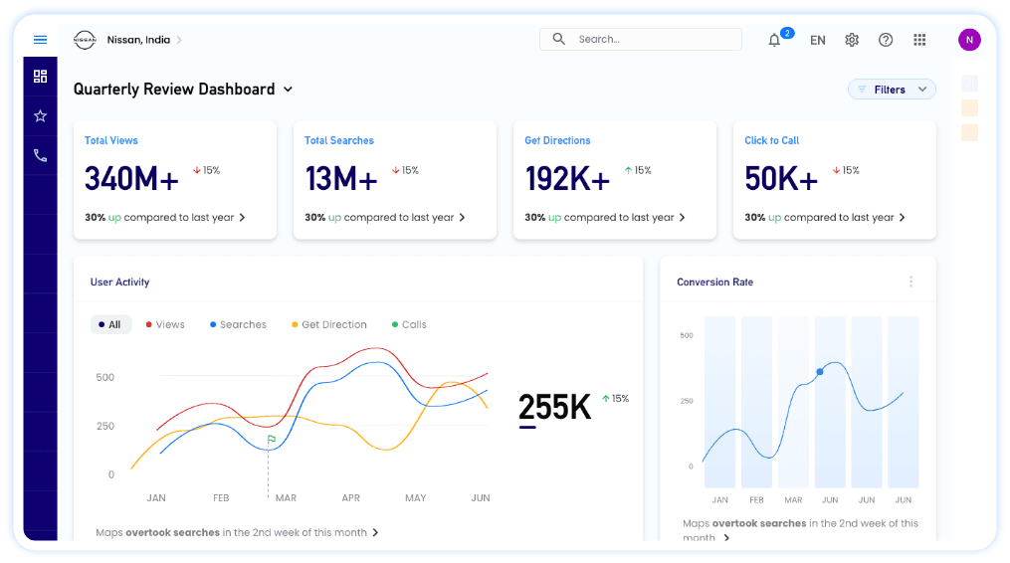Toggle the Searches series
The width and height of the screenshot is (1010, 563).
(239, 324)
